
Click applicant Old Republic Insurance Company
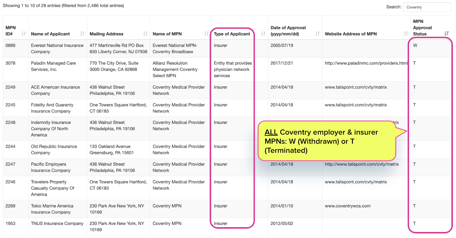click(x=54, y=150)
